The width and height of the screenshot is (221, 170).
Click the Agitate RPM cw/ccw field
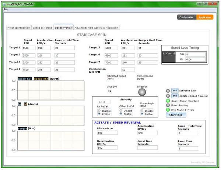[x=107, y=133]
